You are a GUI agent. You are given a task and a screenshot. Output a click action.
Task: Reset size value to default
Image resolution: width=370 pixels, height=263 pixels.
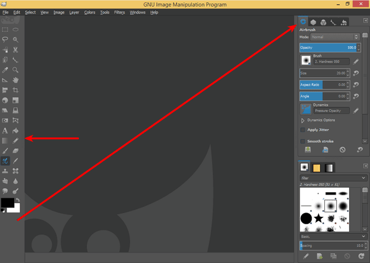pos(356,73)
